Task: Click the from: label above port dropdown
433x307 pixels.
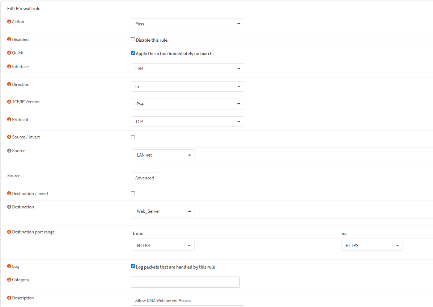Action: [x=138, y=233]
